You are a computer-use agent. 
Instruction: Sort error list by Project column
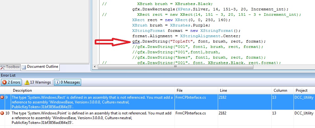click(304, 90)
